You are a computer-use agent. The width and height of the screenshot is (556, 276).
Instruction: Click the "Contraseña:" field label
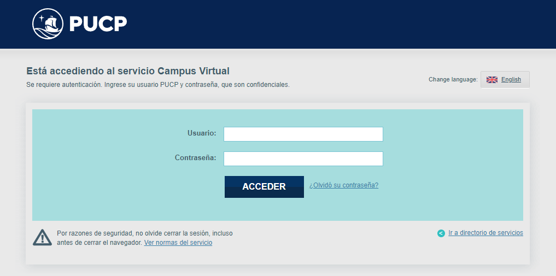[195, 158]
